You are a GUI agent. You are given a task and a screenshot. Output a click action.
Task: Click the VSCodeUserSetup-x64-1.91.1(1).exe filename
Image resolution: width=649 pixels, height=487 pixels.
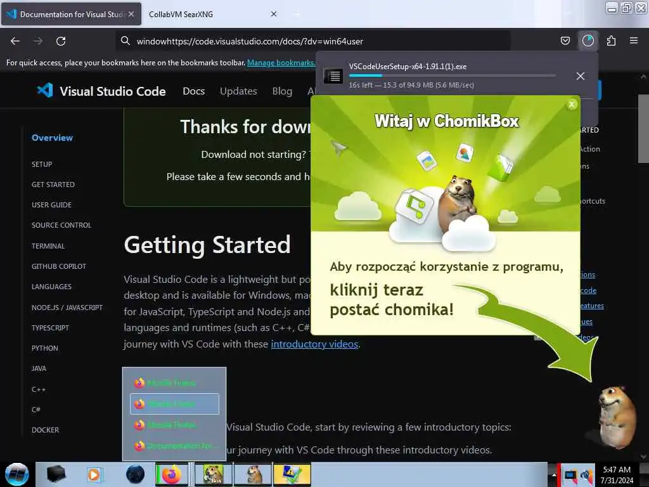click(x=408, y=66)
